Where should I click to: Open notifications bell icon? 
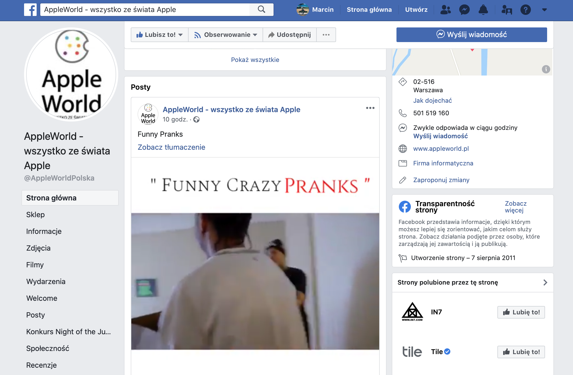[x=483, y=10]
